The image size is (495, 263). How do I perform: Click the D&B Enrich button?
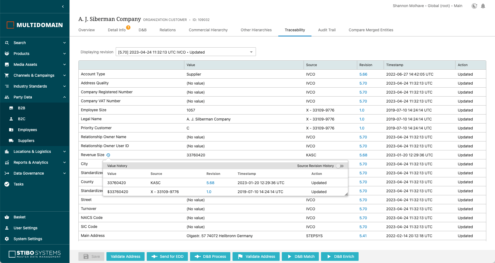[340, 256]
